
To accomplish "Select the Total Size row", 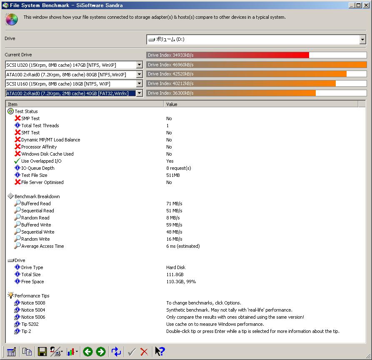I will [x=185, y=274].
